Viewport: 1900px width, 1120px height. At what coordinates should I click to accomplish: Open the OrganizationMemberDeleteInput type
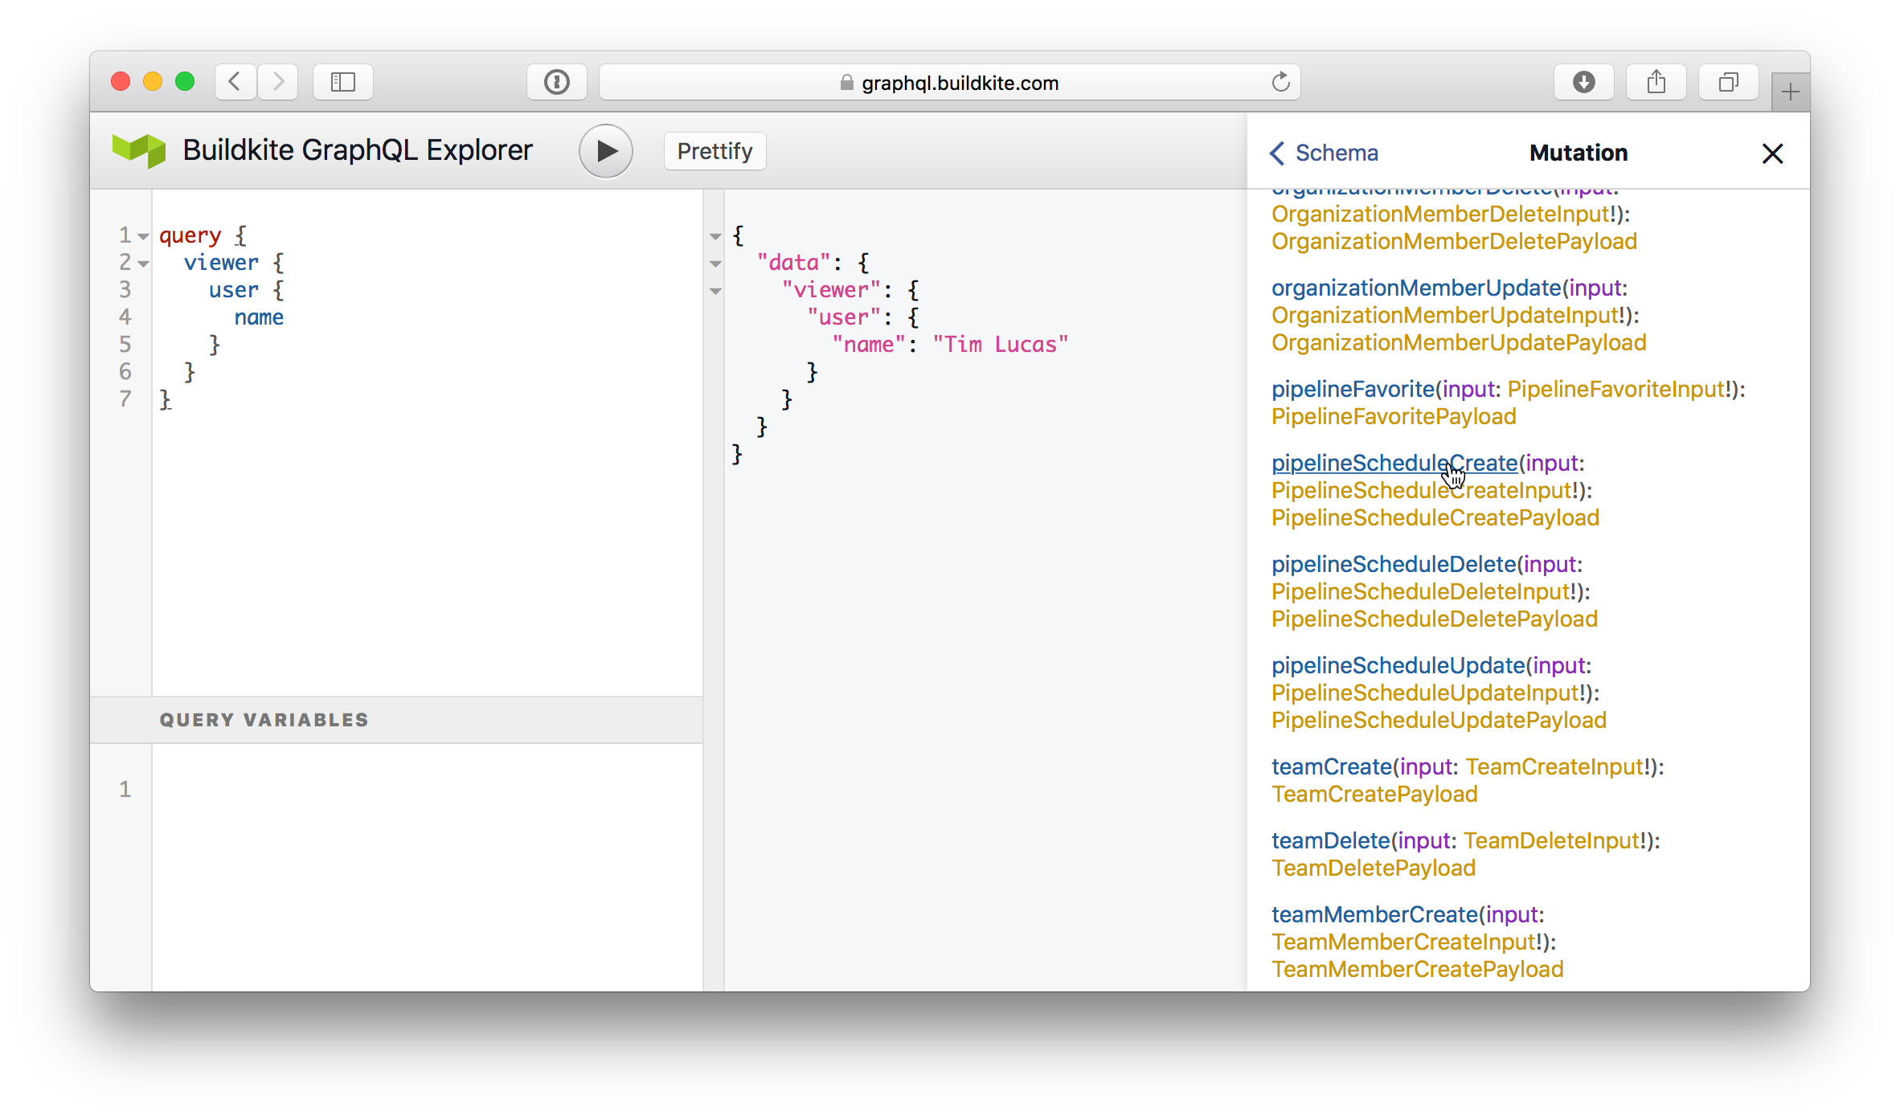coord(1440,214)
